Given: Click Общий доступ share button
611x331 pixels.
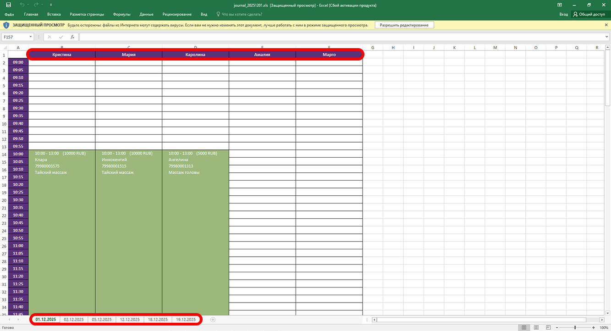Looking at the screenshot, I should pos(589,14).
